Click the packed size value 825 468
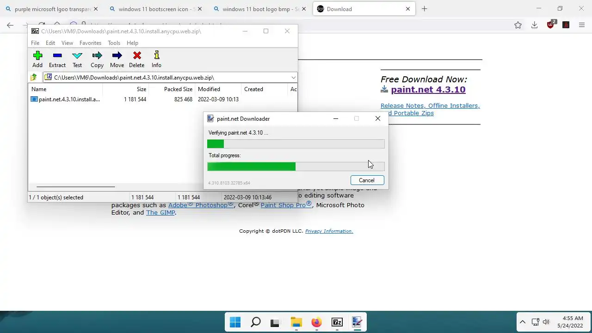Viewport: 592px width, 333px height. click(183, 99)
